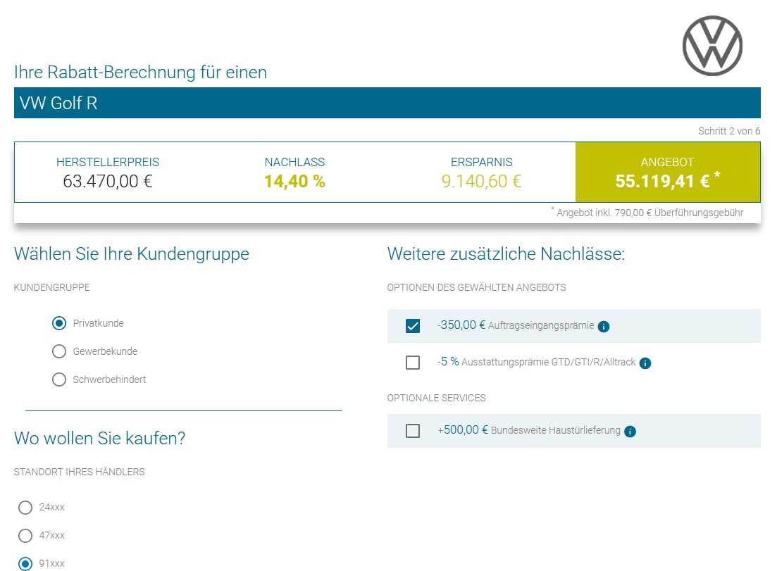Select the Gewerbekunde customer group
This screenshot has height=571, width=777.
(x=59, y=351)
